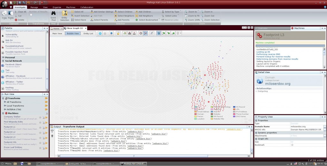Run All Transforms via orange arrow
This screenshot has width=327, height=166.
click(x=46, y=102)
